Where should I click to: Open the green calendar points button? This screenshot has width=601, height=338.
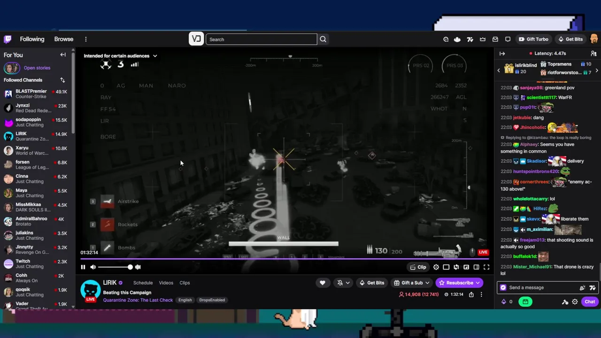point(525,302)
